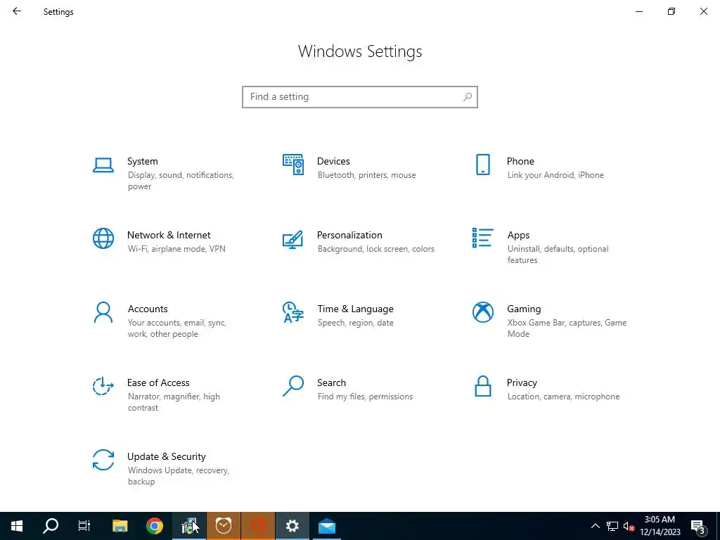Screen dimensions: 720x540
Task: Open the Time & Language icon
Action: (293, 312)
